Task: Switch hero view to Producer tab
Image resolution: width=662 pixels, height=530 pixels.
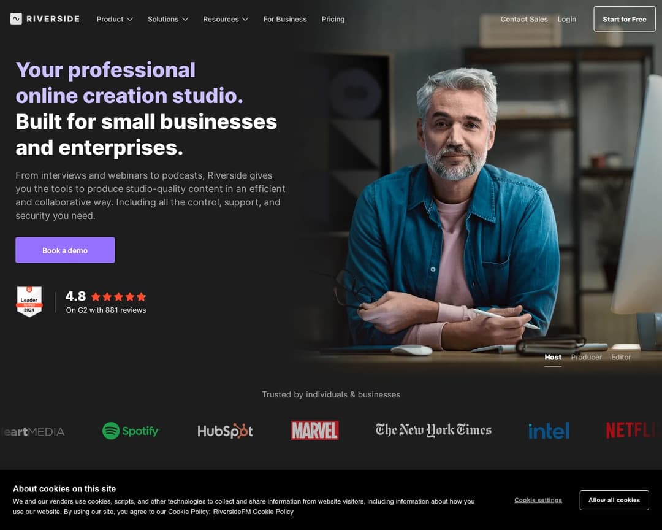Action: pos(587,357)
